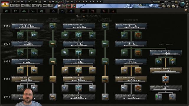
Task: Select turret icon under Interwar Panzerschiff Hull
Action: tap(34, 53)
